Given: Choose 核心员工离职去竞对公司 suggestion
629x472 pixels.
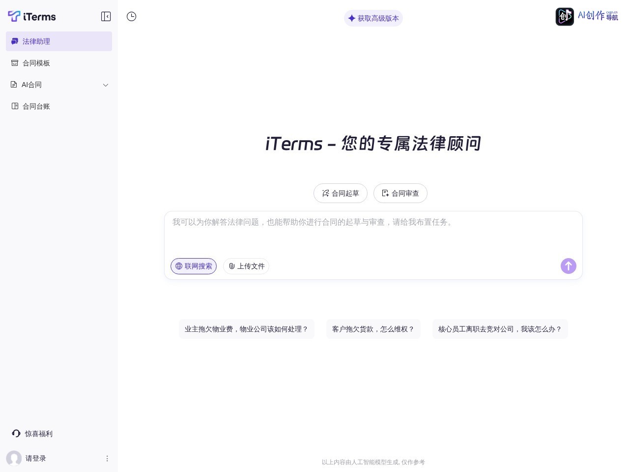Looking at the screenshot, I should [x=500, y=329].
